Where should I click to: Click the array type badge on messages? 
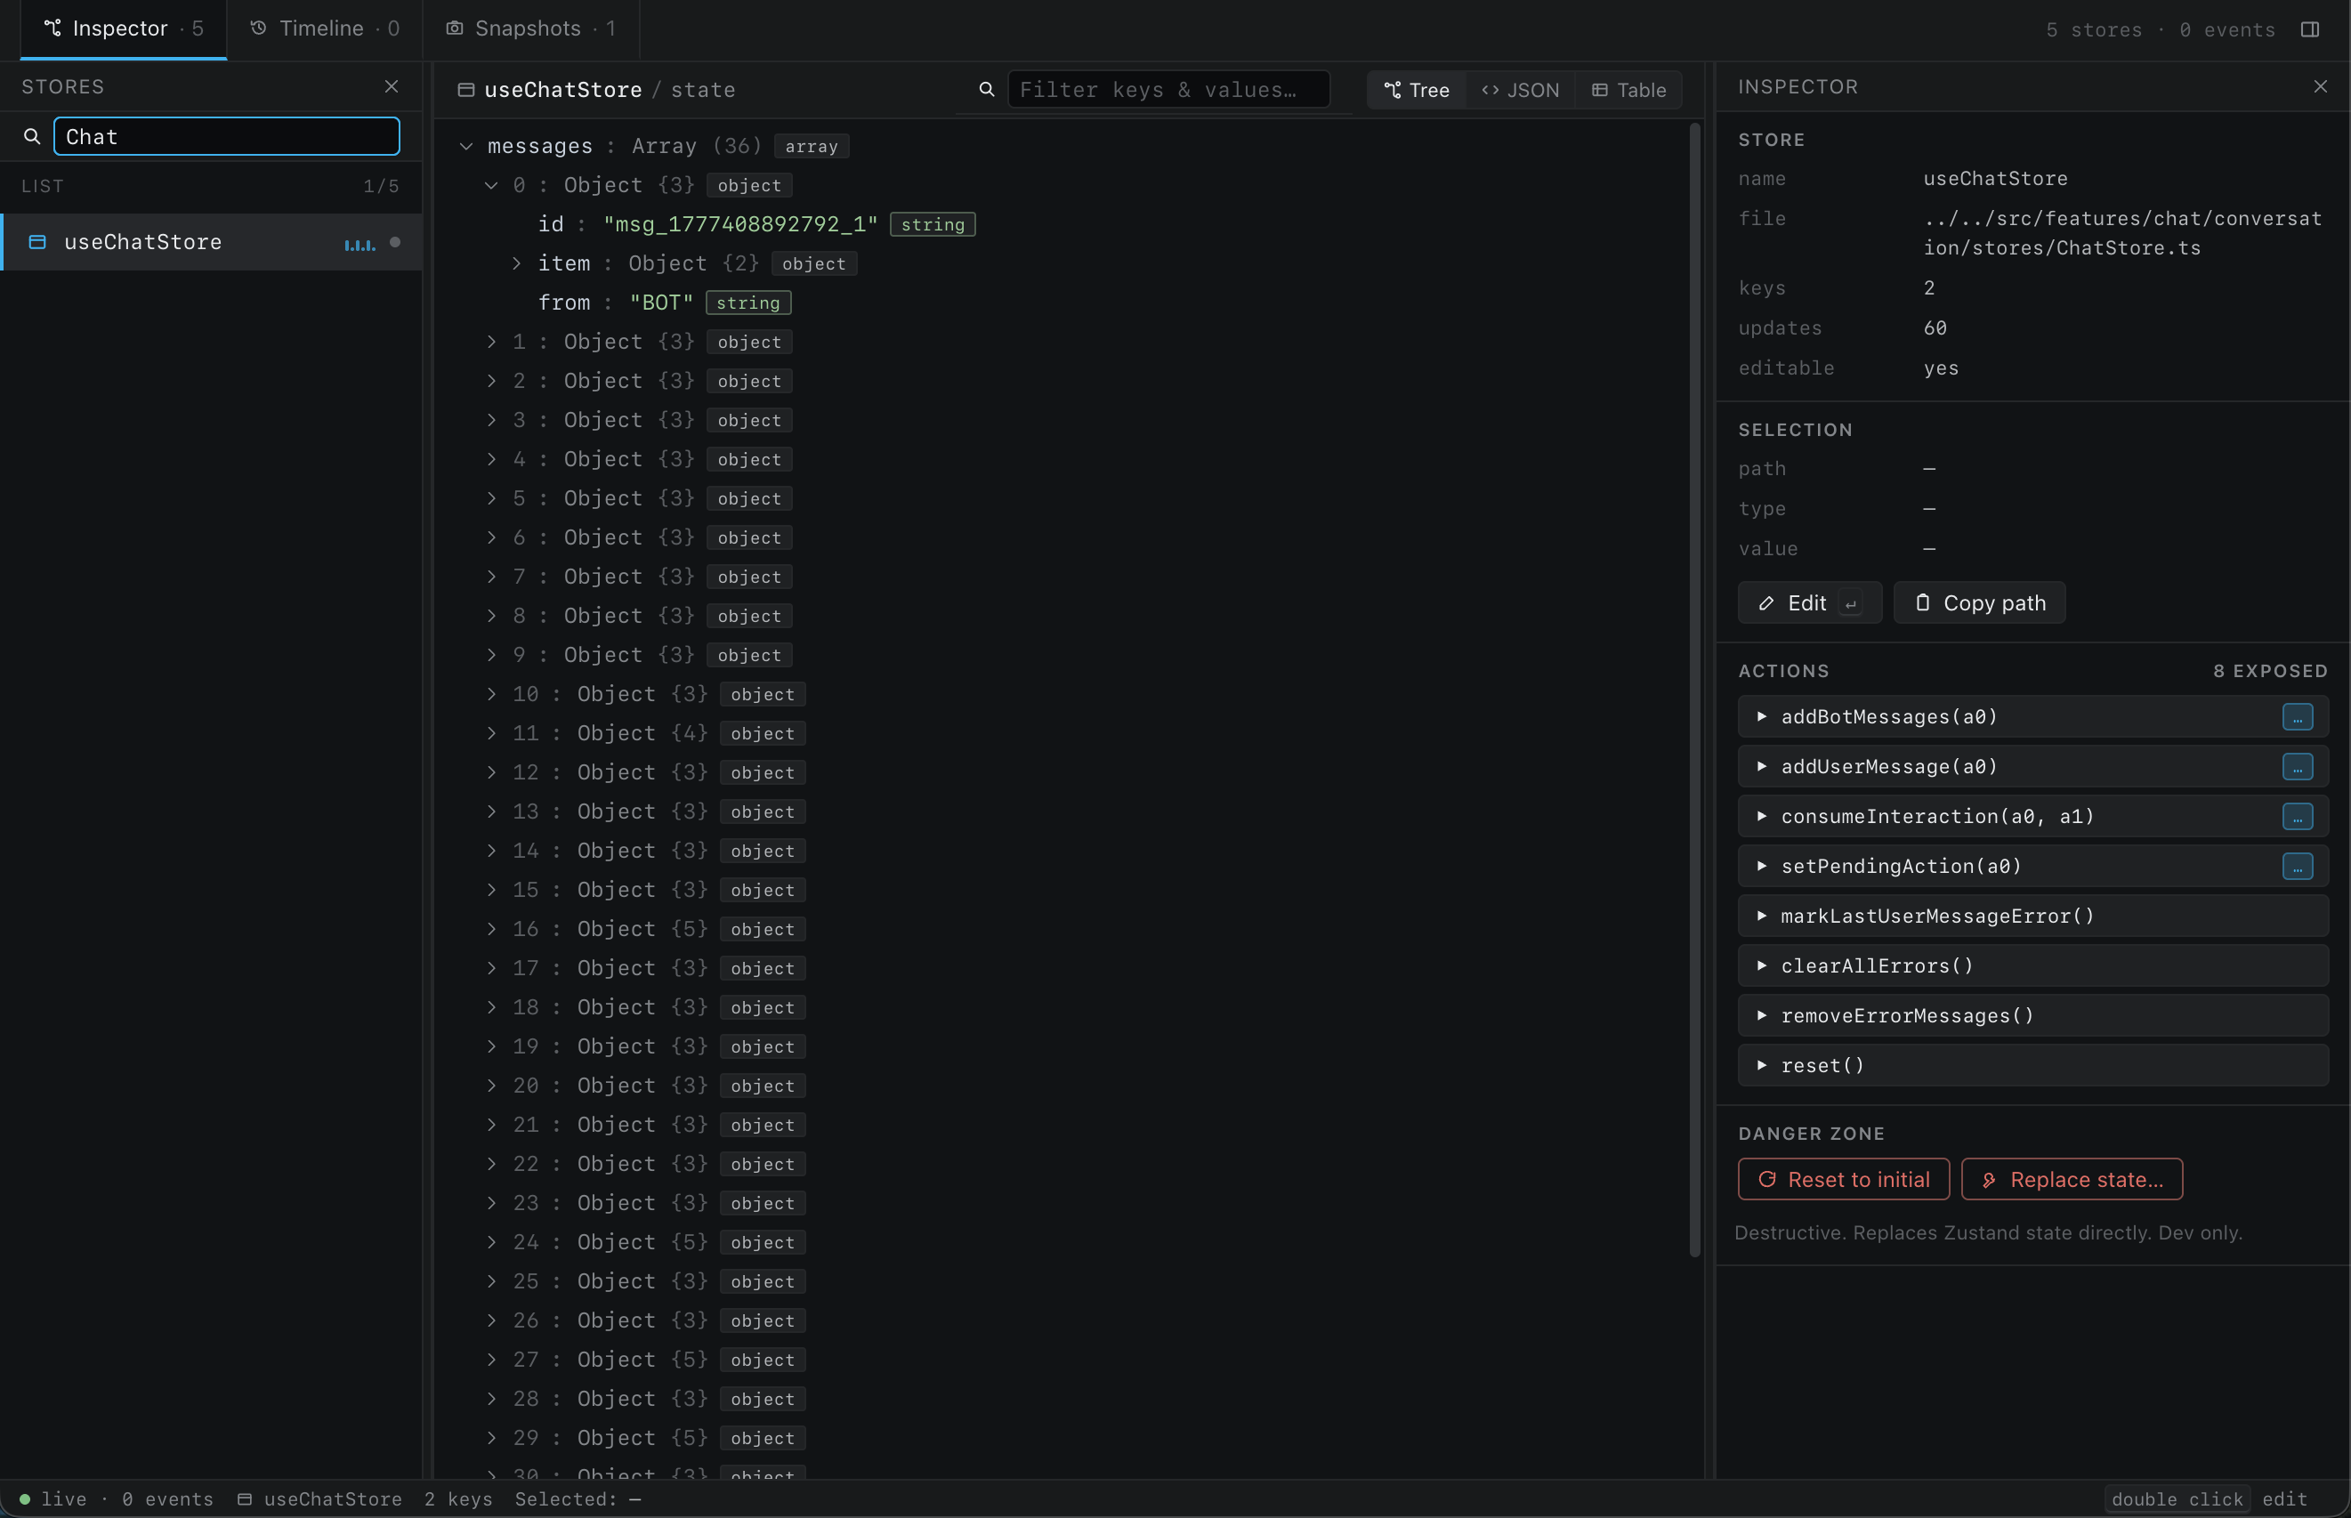click(x=812, y=147)
